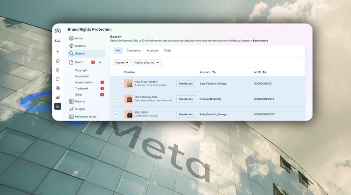351x195 pixels.
Task: Uncheck the New Stock Weekly row checkbox
Action: click(116, 83)
